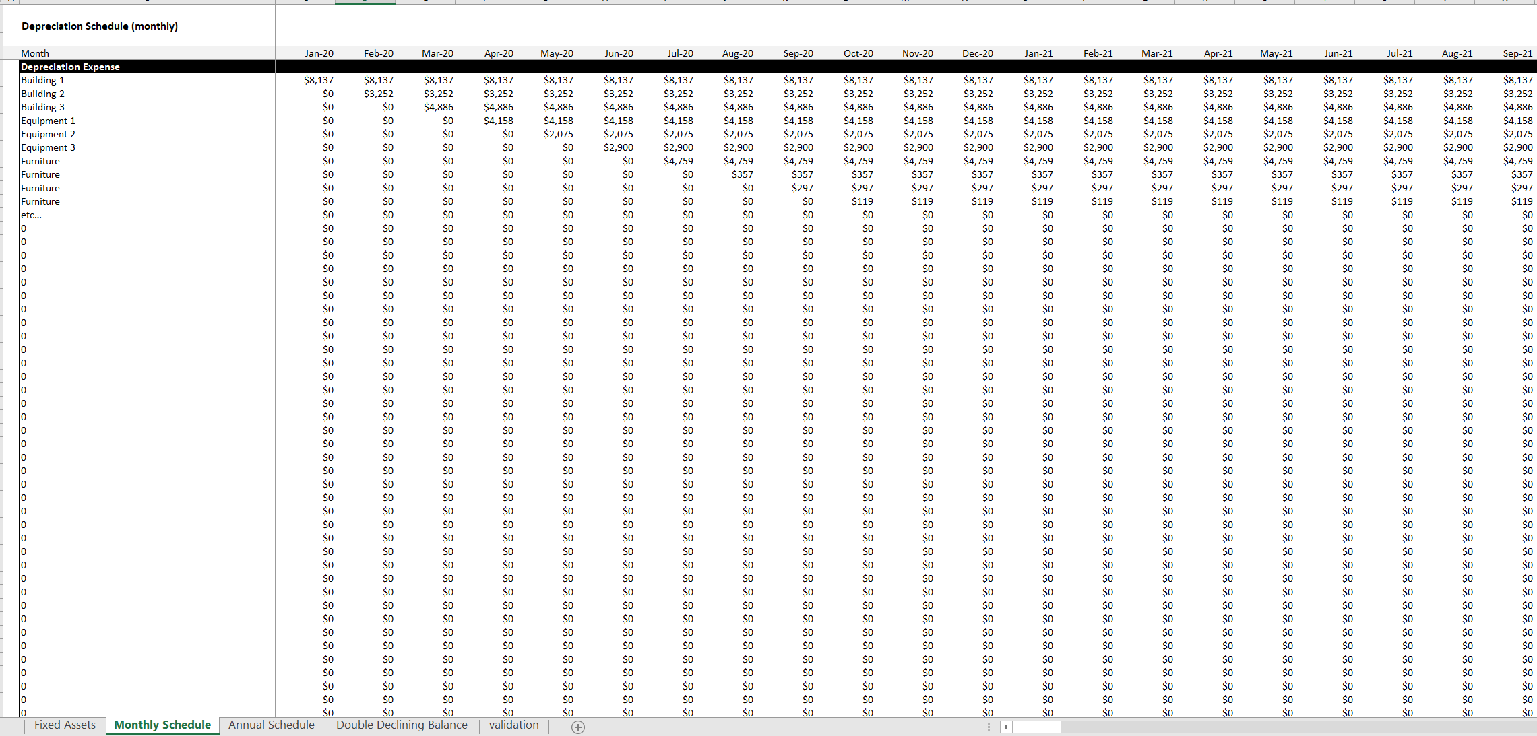The image size is (1537, 736).
Task: Click the scrollbar resize handle dots
Action: coord(989,727)
